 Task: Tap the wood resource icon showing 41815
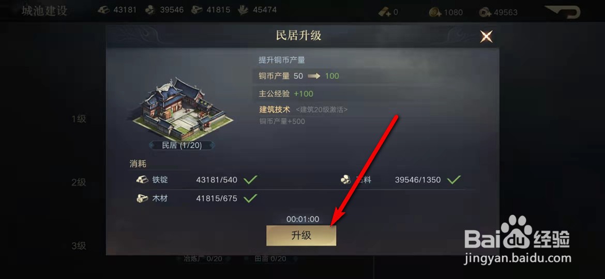pos(198,10)
